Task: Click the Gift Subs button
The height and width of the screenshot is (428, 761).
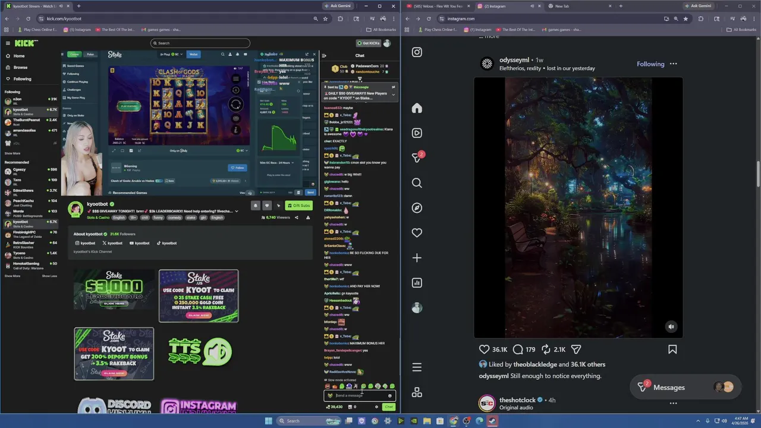Action: 298,206
